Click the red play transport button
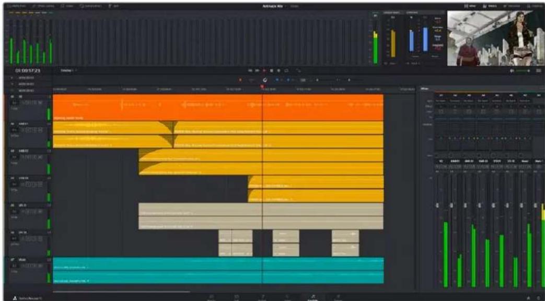This screenshot has height=301, width=545. (264, 71)
